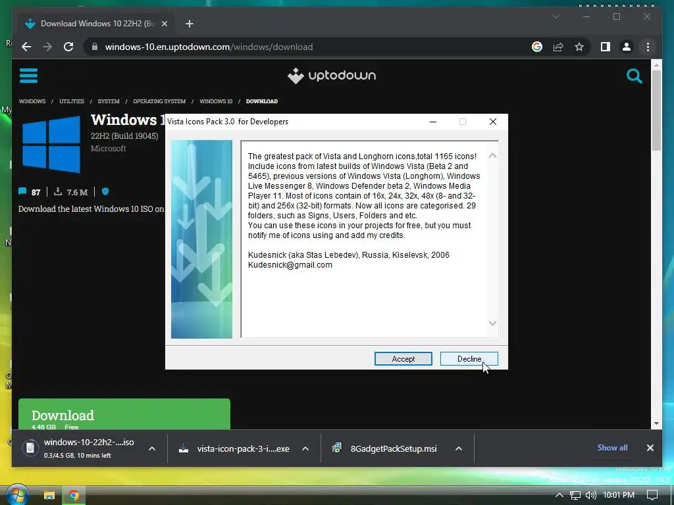Select the Download Windows 10 22H2 tab
The width and height of the screenshot is (674, 505).
[95, 24]
